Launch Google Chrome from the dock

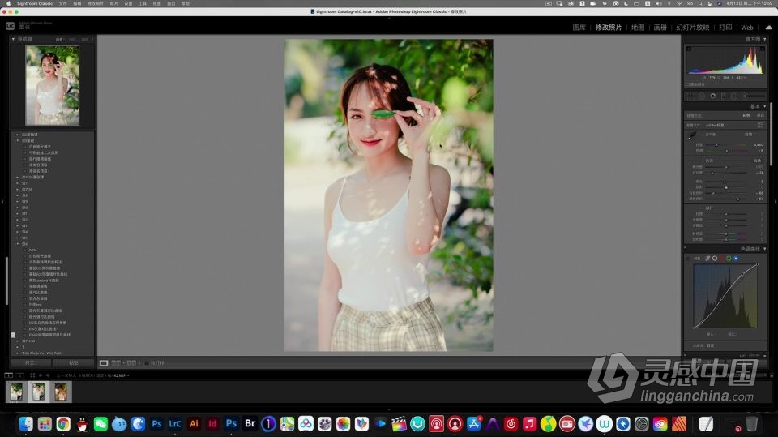pos(63,423)
